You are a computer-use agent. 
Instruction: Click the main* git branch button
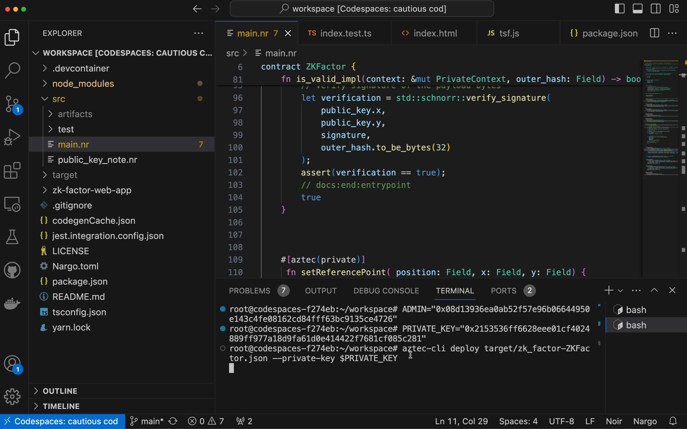point(147,421)
